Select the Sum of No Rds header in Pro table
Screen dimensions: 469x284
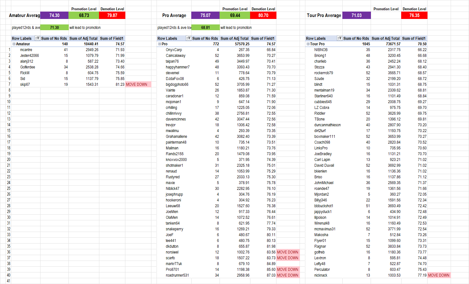click(x=205, y=38)
